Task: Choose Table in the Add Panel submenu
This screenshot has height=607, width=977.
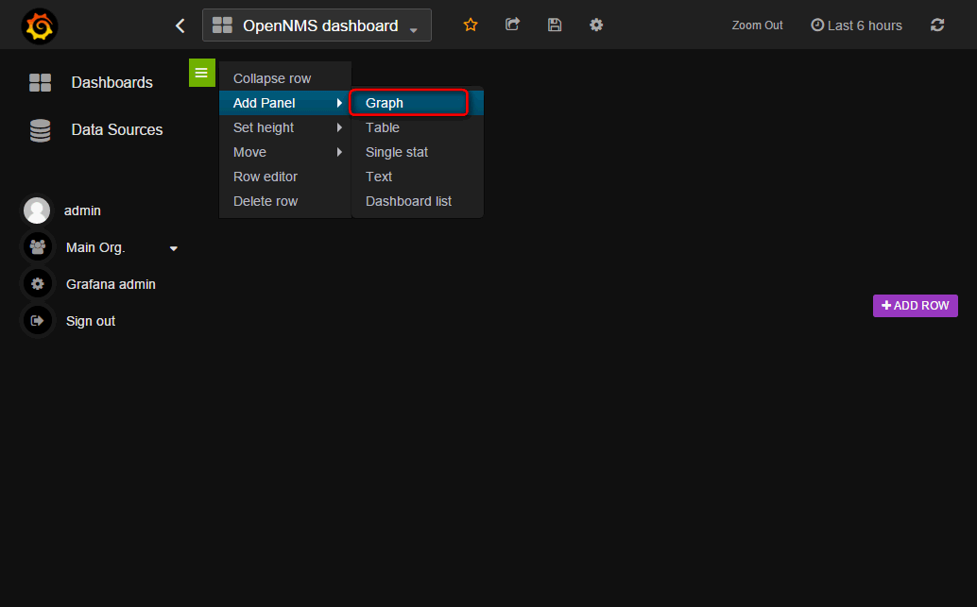Action: tap(418, 127)
